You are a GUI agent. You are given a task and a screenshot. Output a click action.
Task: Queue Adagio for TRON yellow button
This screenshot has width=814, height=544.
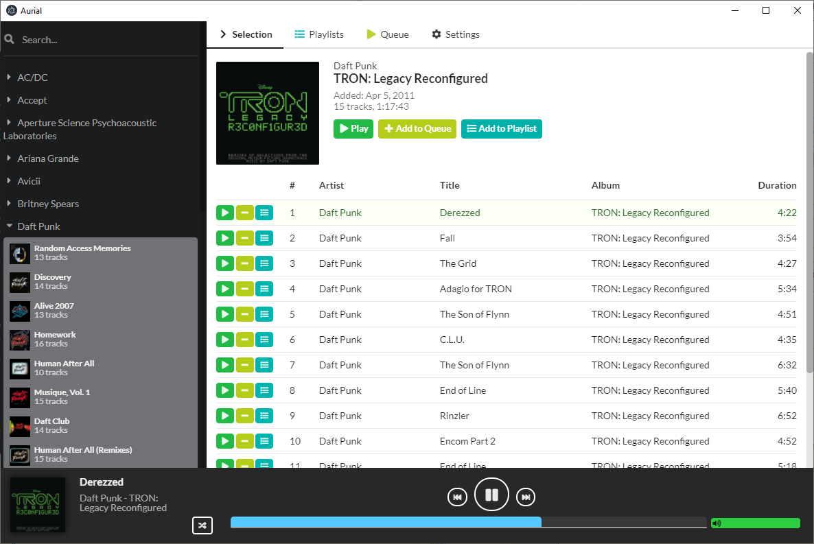tap(244, 289)
